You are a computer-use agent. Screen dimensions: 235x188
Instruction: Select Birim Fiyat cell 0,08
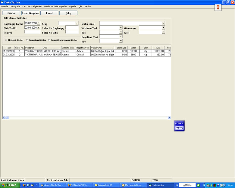tap(121, 55)
